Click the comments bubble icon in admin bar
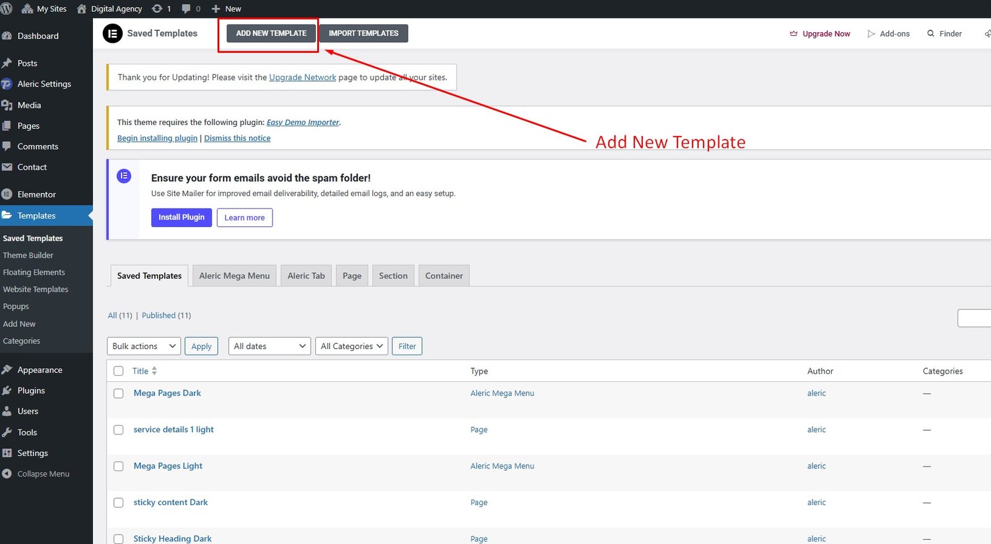 tap(186, 9)
